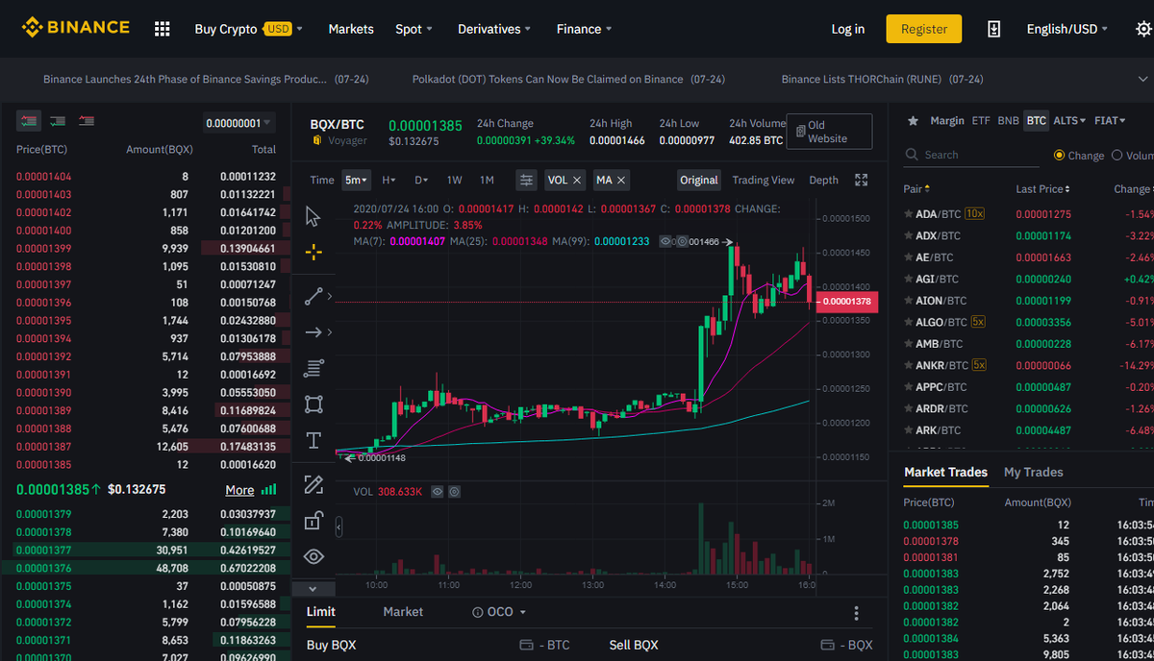
Task: Click the Register button
Action: [924, 29]
